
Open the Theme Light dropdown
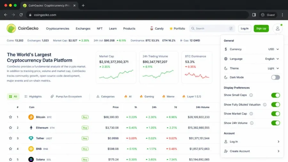(273, 68)
